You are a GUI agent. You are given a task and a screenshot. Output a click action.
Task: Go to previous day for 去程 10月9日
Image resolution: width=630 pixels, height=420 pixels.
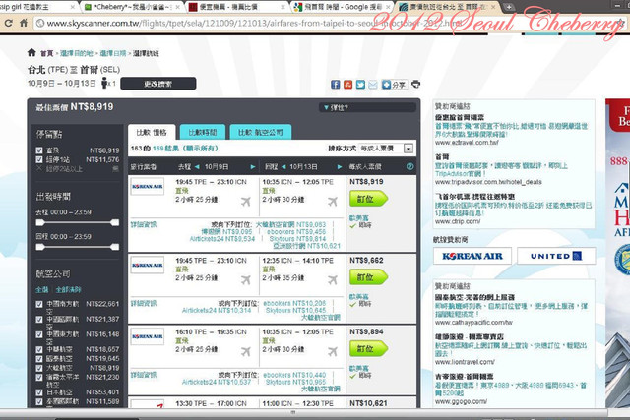pyautogui.click(x=197, y=166)
